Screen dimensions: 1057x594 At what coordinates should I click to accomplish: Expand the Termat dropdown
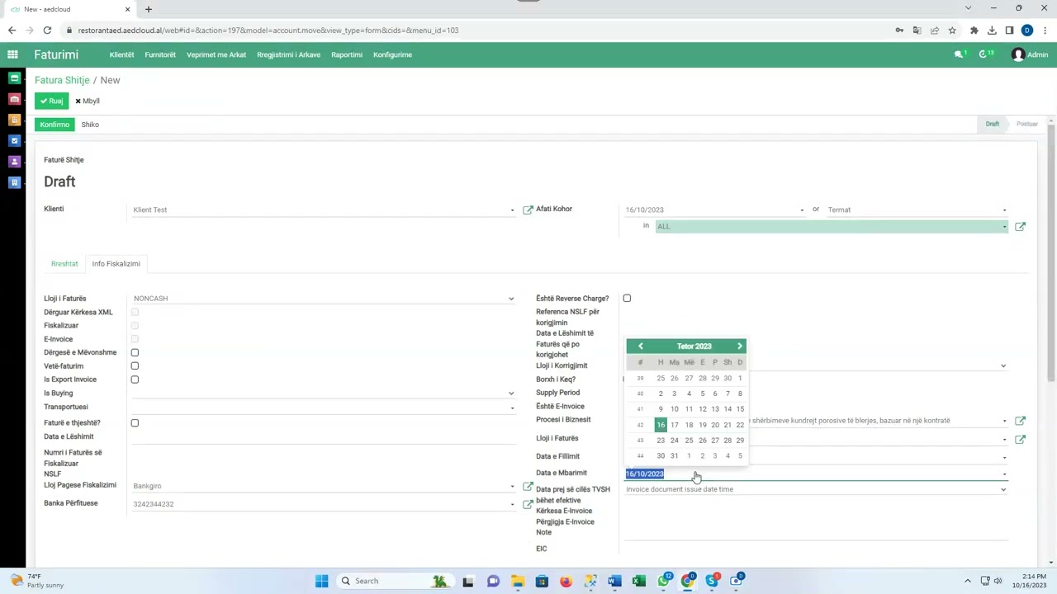pyautogui.click(x=1004, y=210)
